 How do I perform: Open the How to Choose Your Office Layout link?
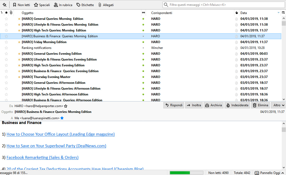point(60,134)
